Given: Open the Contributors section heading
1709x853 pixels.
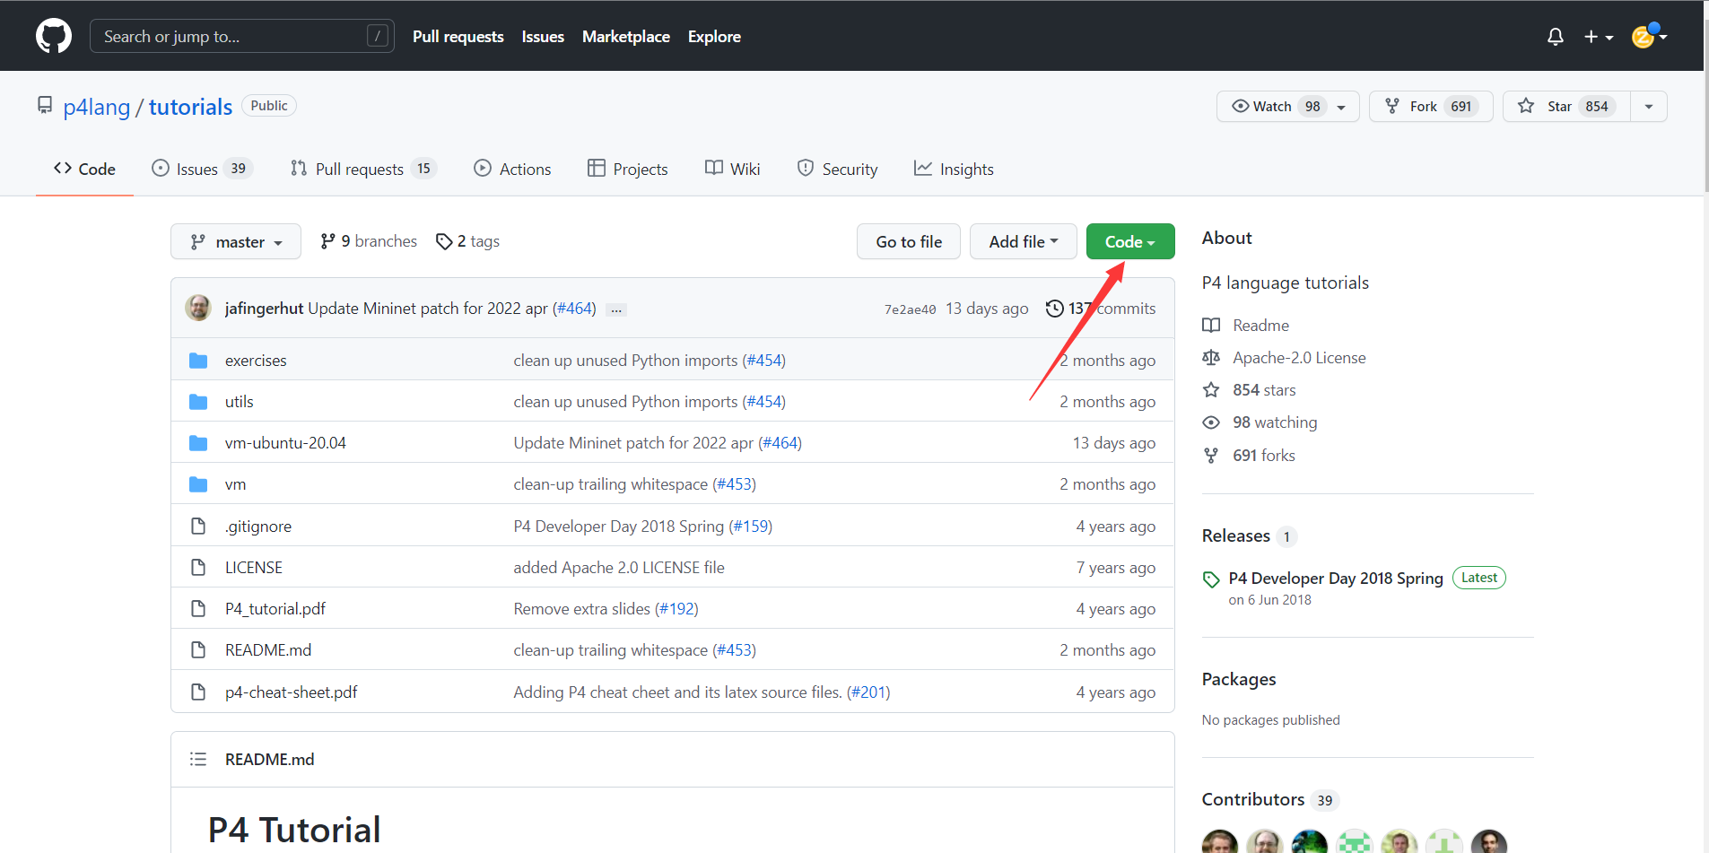Looking at the screenshot, I should tap(1253, 799).
